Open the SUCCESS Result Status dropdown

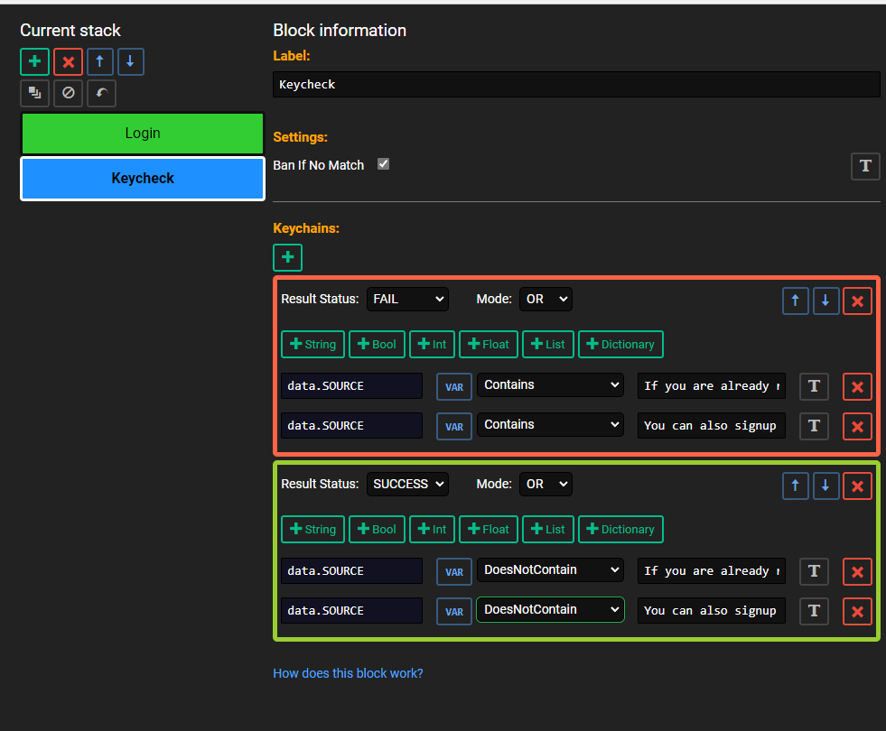(407, 485)
